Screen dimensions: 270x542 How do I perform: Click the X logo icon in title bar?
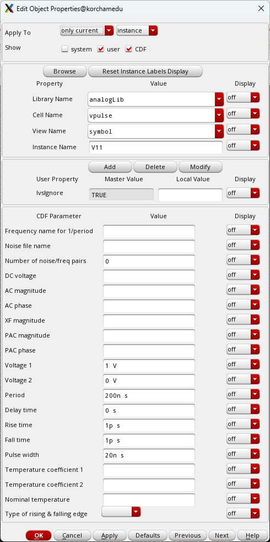coord(10,9)
